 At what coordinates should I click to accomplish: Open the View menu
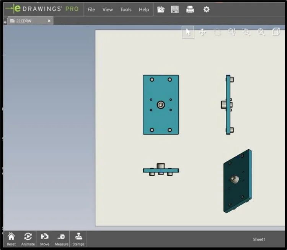coord(108,10)
